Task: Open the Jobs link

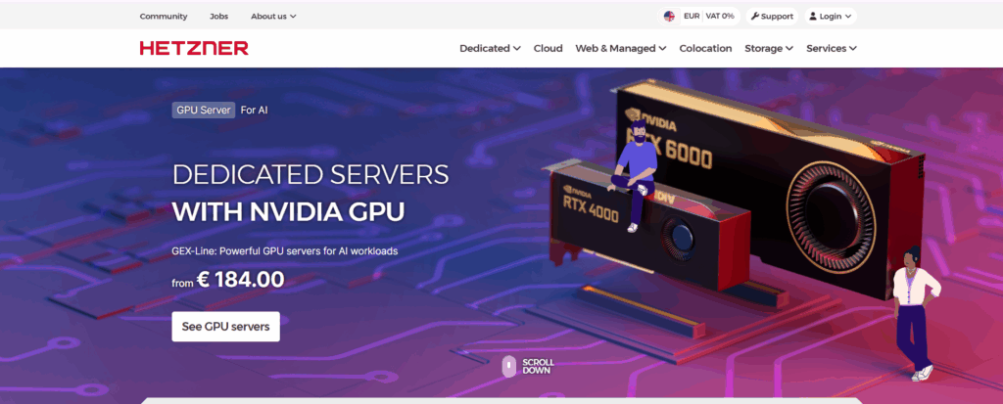Action: pos(218,16)
